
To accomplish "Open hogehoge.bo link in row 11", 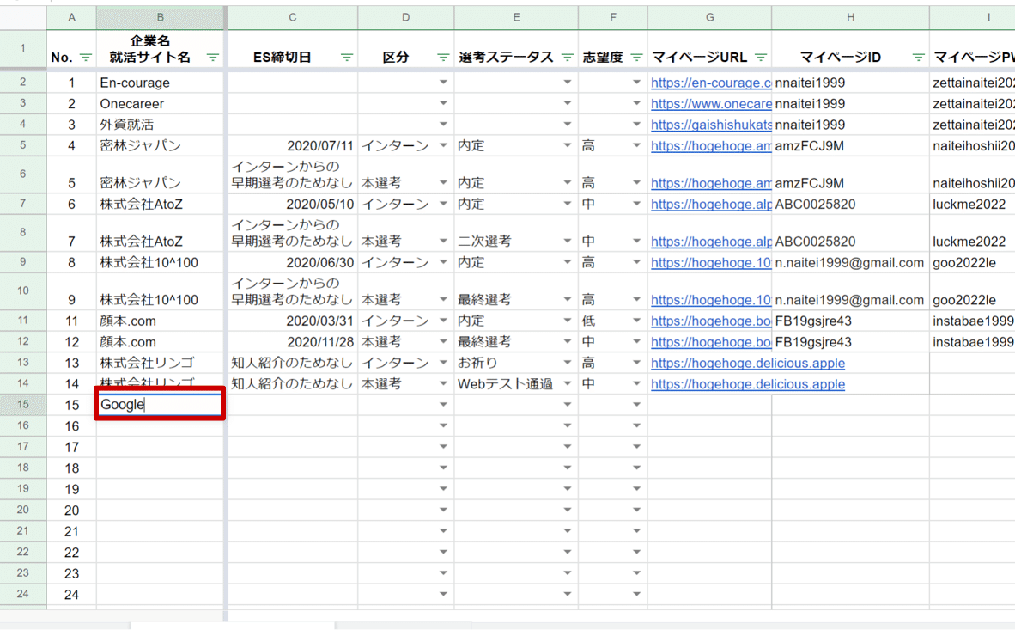I will tap(711, 321).
